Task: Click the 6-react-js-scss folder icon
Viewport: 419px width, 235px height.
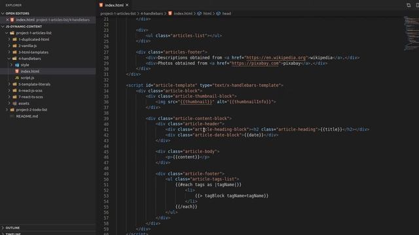Action: [14, 91]
